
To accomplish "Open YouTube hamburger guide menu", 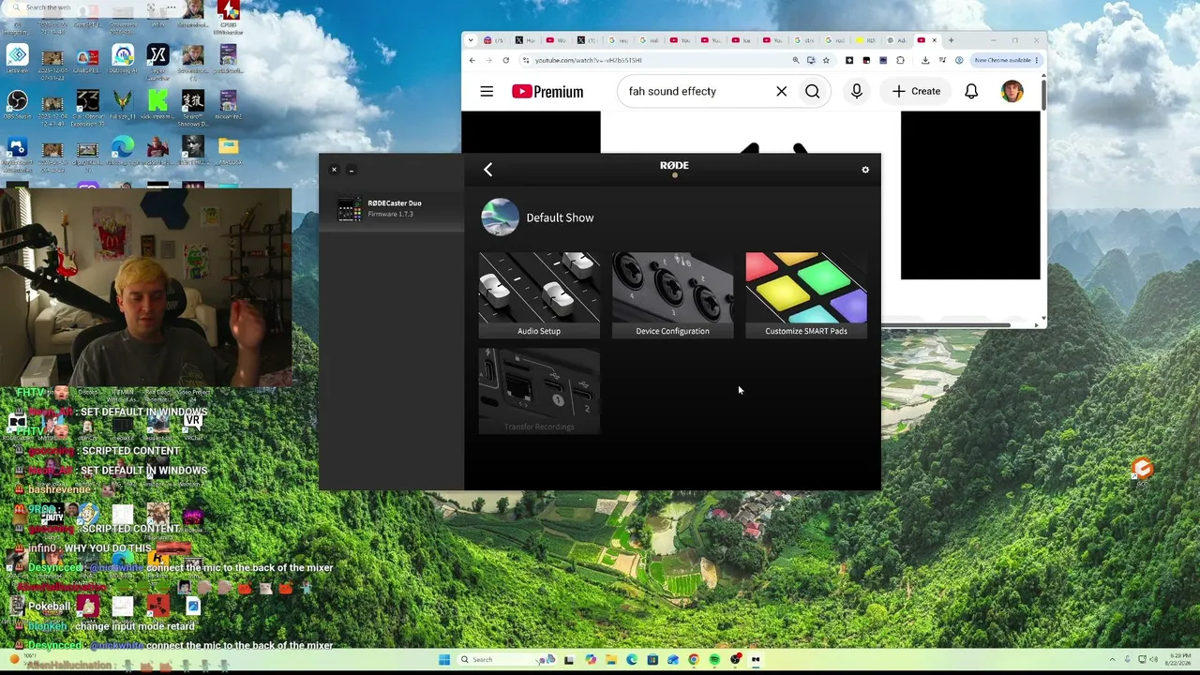I will pos(487,91).
